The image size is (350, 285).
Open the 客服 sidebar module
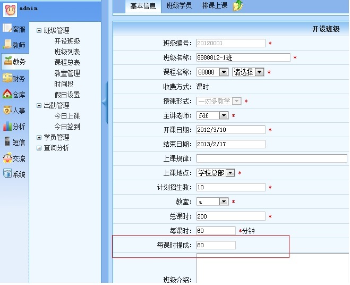click(x=14, y=29)
